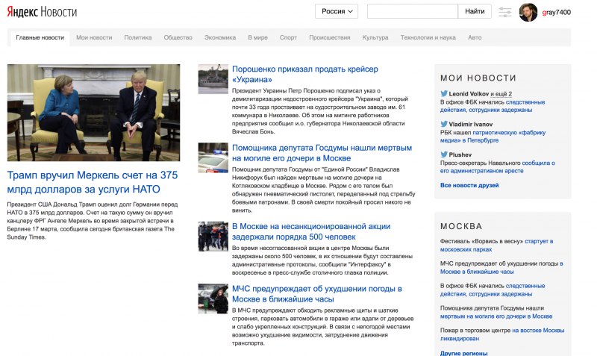Open the Спорт tab

pyautogui.click(x=288, y=38)
